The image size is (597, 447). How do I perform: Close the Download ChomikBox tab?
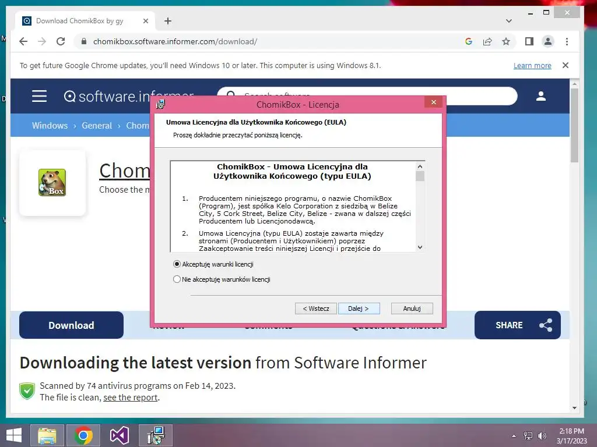tap(145, 21)
